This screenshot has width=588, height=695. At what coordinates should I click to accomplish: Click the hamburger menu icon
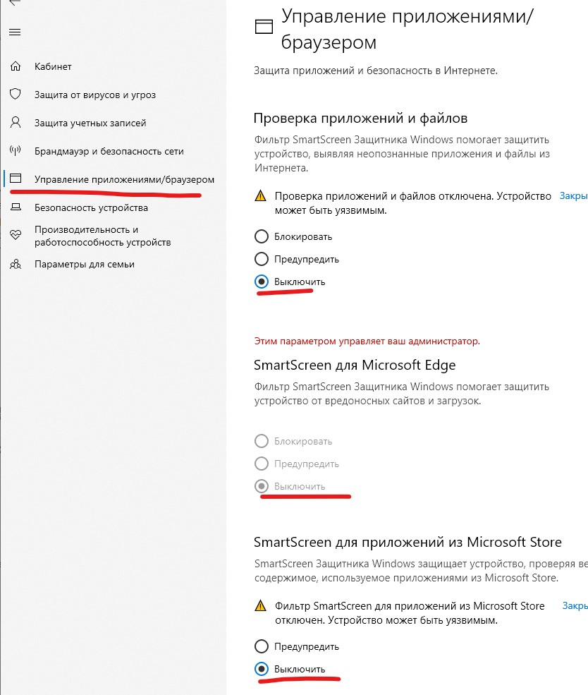15,32
